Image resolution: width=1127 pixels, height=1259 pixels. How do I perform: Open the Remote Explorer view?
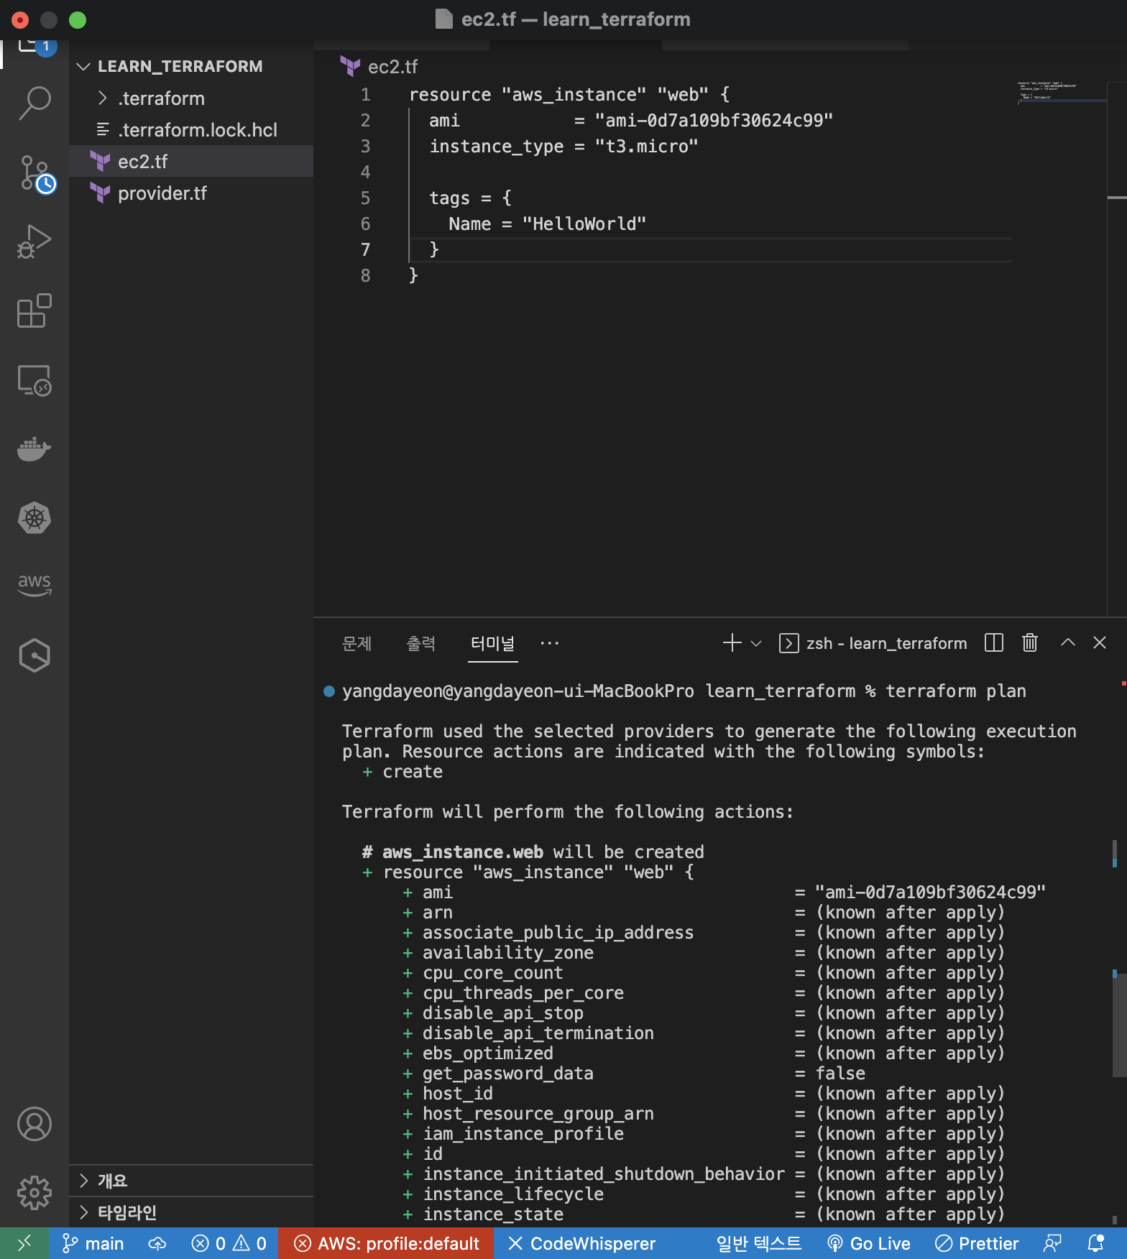point(34,379)
